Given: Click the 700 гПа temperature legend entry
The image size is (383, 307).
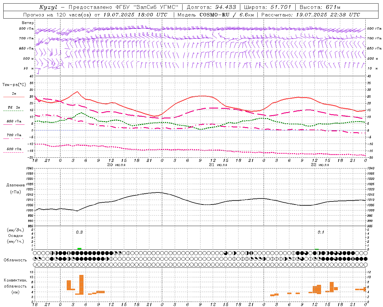Looking at the screenshot, I should (x=14, y=135).
